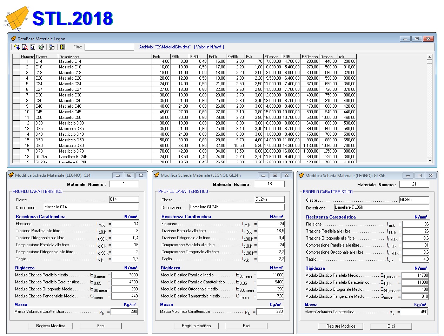The width and height of the screenshot is (444, 336).
Task: Click the Taglio field in C14 window
Action: (125, 259)
